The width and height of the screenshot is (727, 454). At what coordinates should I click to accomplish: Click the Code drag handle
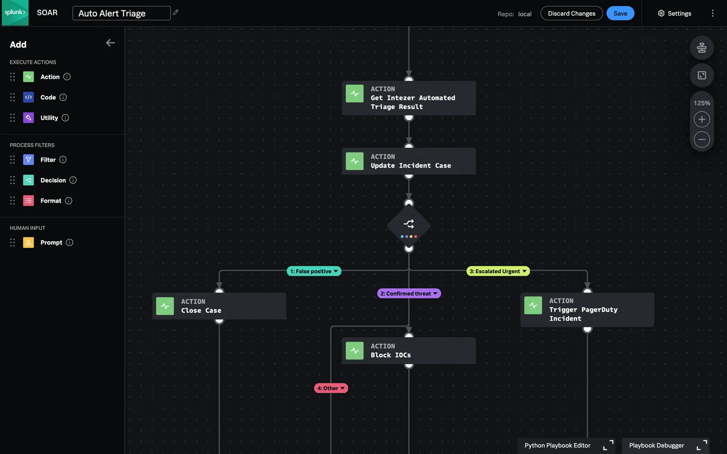click(12, 97)
